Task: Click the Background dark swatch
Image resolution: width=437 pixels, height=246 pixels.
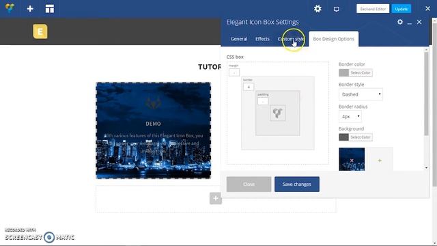Action: [343, 137]
